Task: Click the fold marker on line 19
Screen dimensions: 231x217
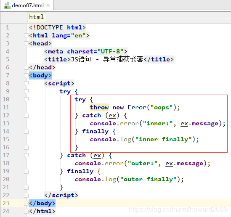Action: click(x=26, y=171)
